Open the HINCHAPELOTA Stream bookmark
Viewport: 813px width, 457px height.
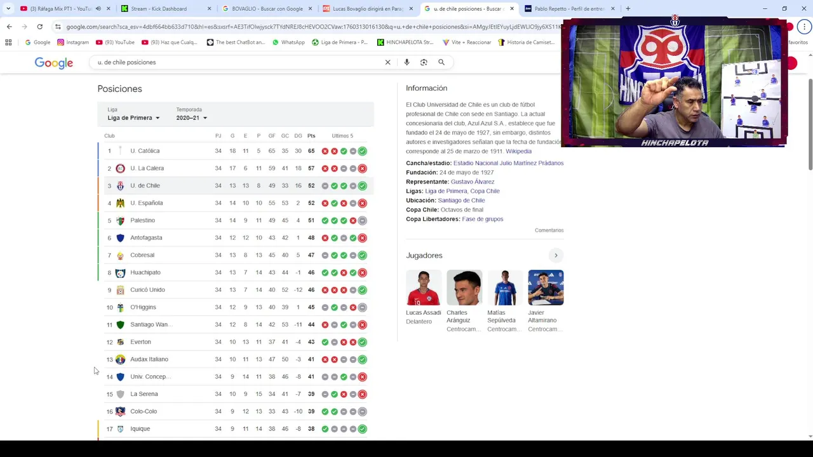(405, 43)
